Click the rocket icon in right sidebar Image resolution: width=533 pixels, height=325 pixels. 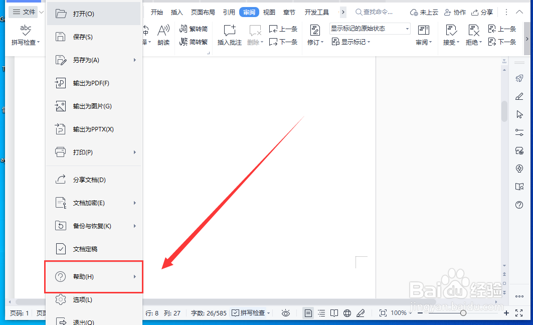(x=519, y=79)
